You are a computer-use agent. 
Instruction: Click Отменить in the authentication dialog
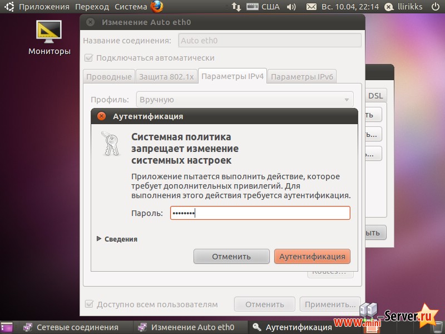[x=231, y=257]
